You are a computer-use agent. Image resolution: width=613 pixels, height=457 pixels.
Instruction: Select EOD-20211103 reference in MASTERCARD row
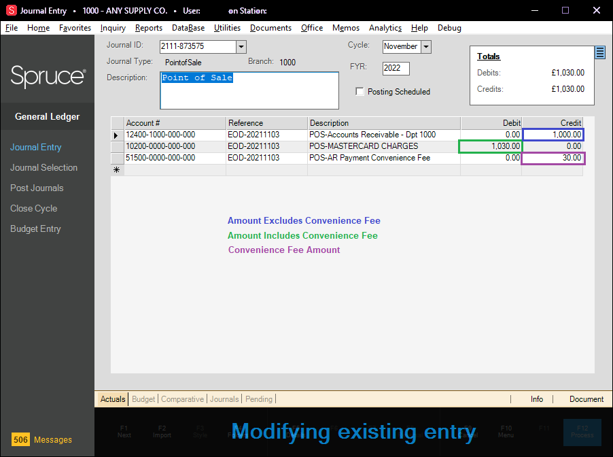(x=267, y=146)
